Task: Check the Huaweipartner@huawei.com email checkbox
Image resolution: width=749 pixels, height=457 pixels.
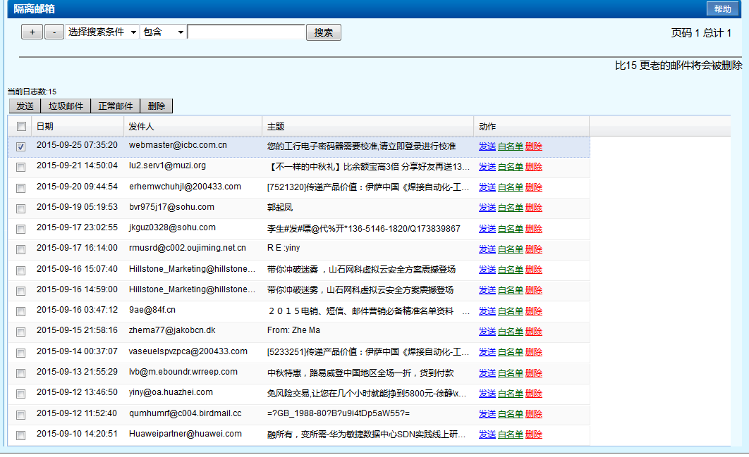Action: pyautogui.click(x=21, y=435)
